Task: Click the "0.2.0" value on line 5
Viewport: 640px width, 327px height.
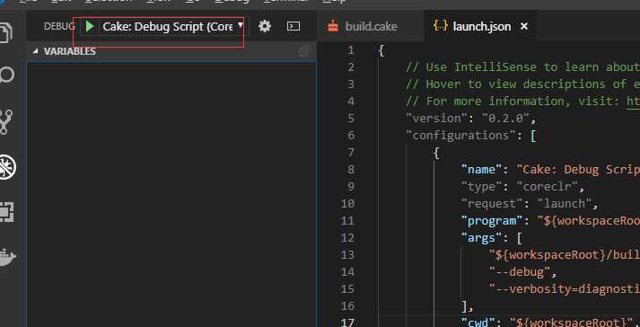Action: tap(505, 119)
